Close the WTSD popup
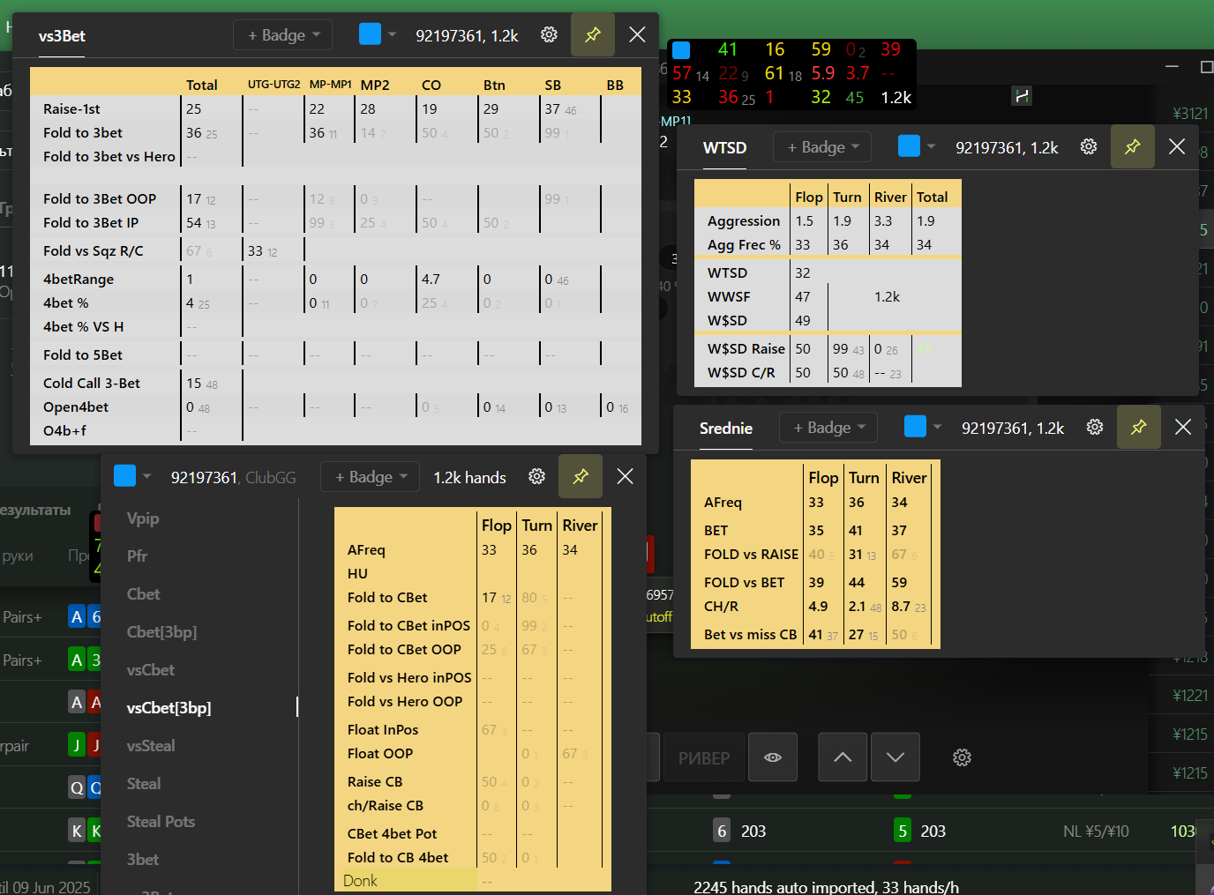 1177,146
